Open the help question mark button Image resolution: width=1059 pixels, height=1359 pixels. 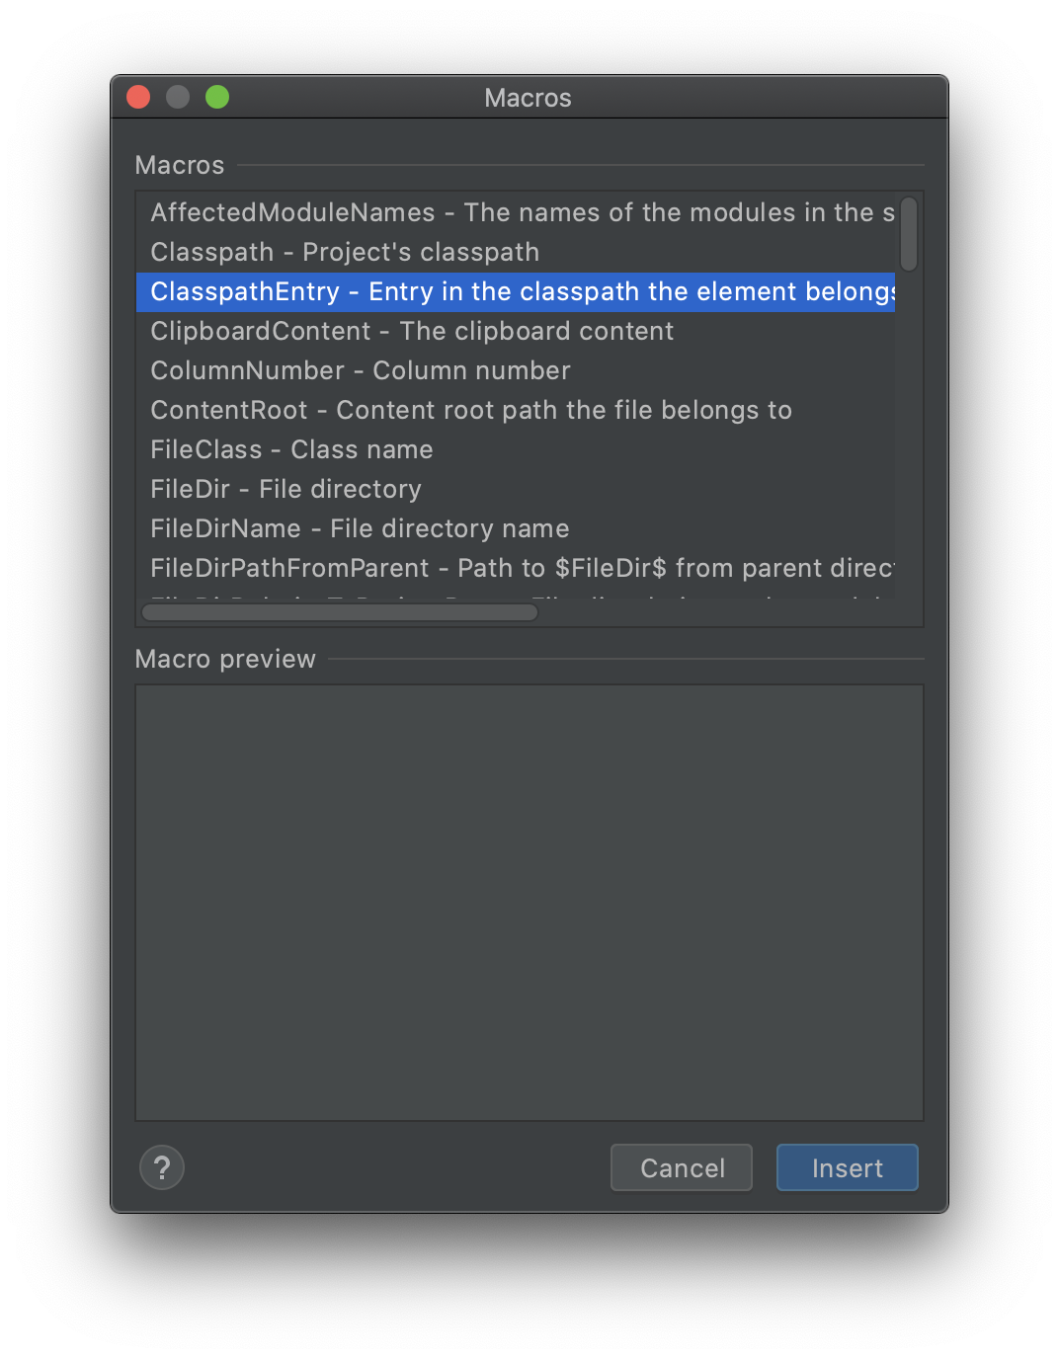pos(162,1167)
